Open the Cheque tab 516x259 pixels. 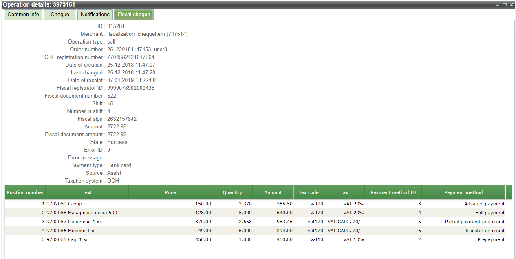point(60,15)
